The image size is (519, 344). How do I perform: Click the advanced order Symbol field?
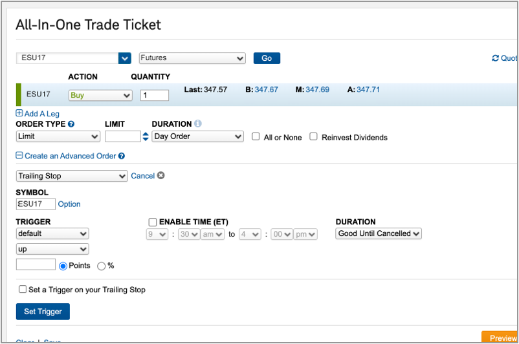click(36, 204)
